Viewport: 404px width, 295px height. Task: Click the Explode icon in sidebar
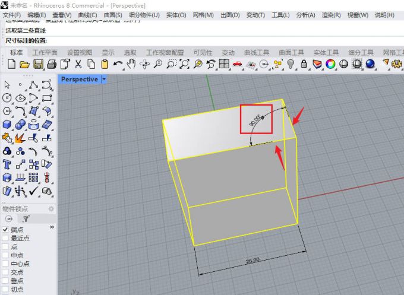tap(20, 138)
